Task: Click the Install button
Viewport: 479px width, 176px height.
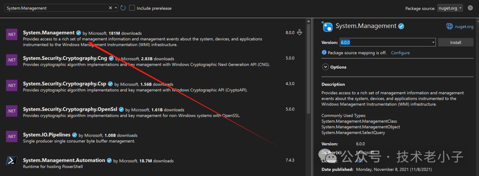Action: (x=455, y=43)
